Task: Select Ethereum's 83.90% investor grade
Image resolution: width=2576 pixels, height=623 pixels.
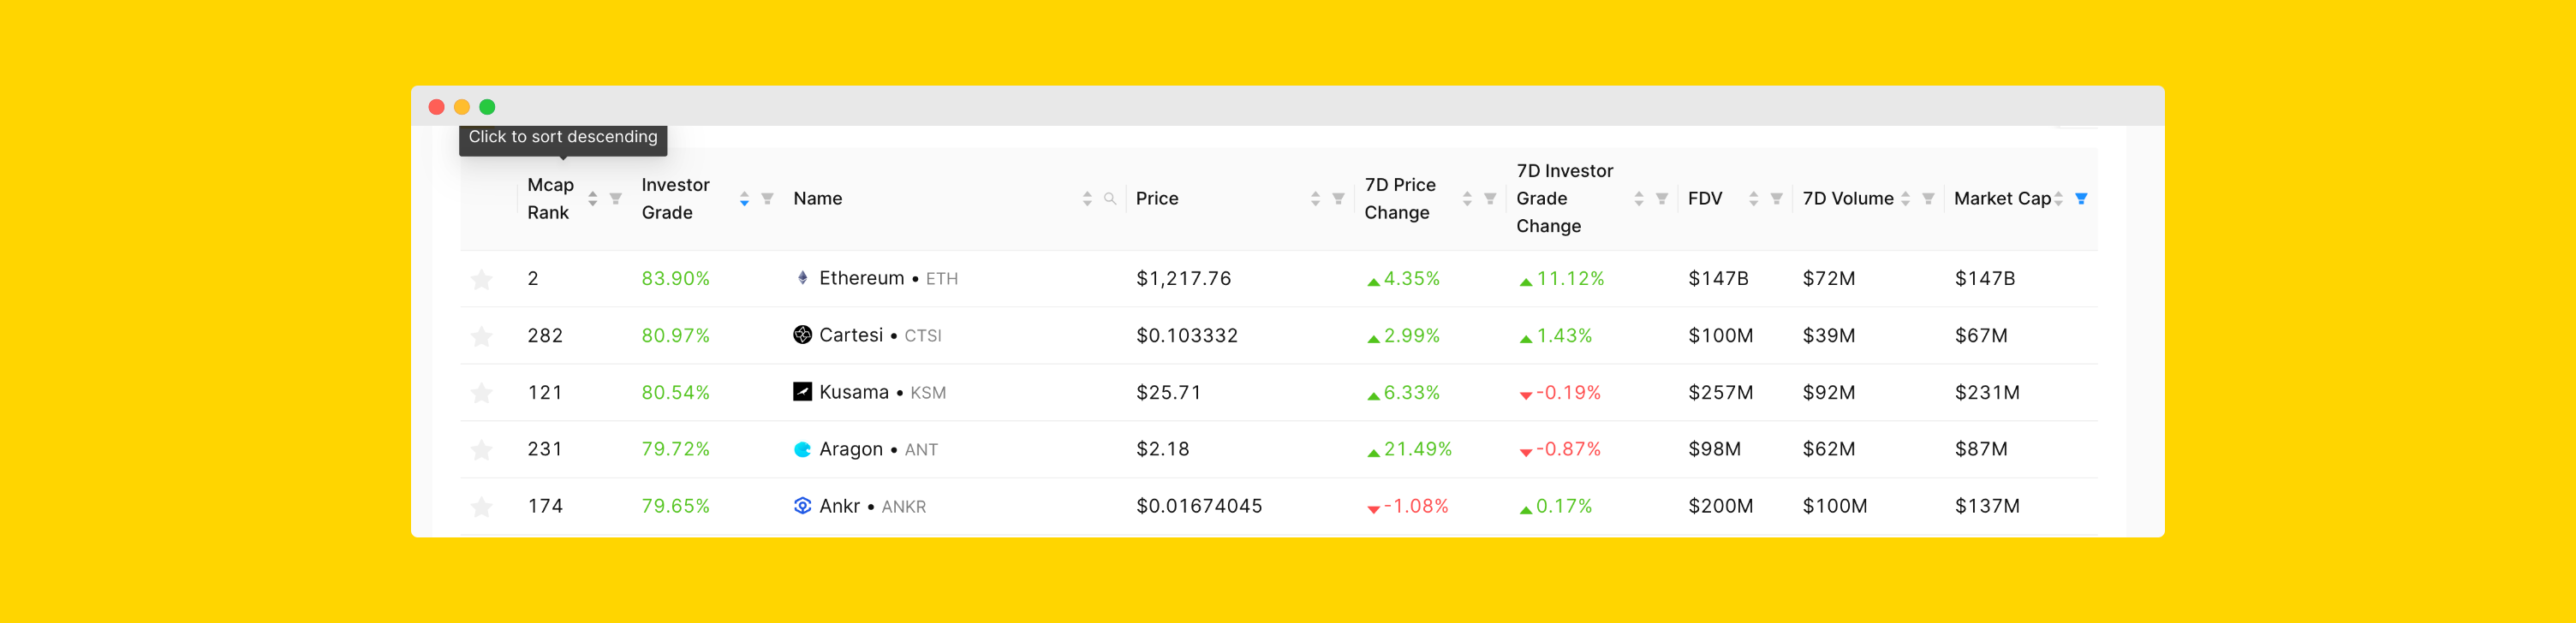Action: [675, 279]
